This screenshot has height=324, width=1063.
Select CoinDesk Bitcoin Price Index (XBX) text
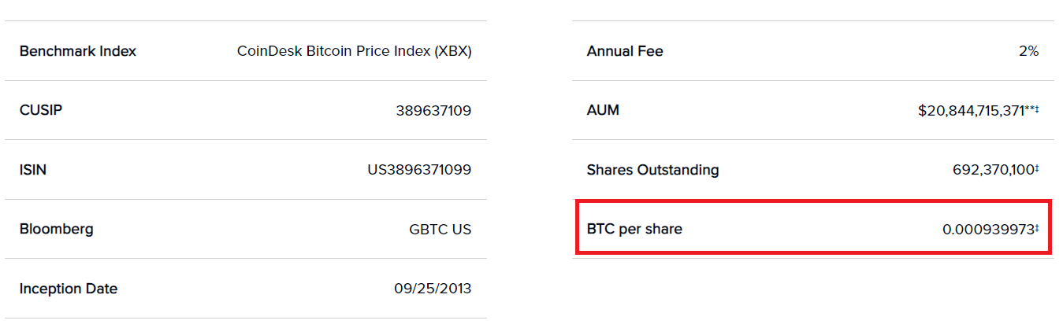pyautogui.click(x=355, y=51)
